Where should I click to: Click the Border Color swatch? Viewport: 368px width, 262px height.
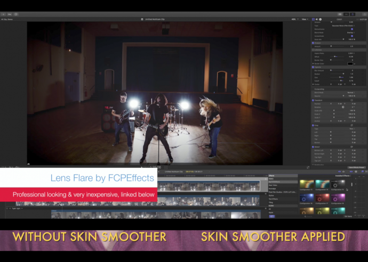pyautogui.click(x=350, y=64)
